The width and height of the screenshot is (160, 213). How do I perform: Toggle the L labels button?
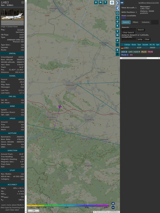[117, 18]
